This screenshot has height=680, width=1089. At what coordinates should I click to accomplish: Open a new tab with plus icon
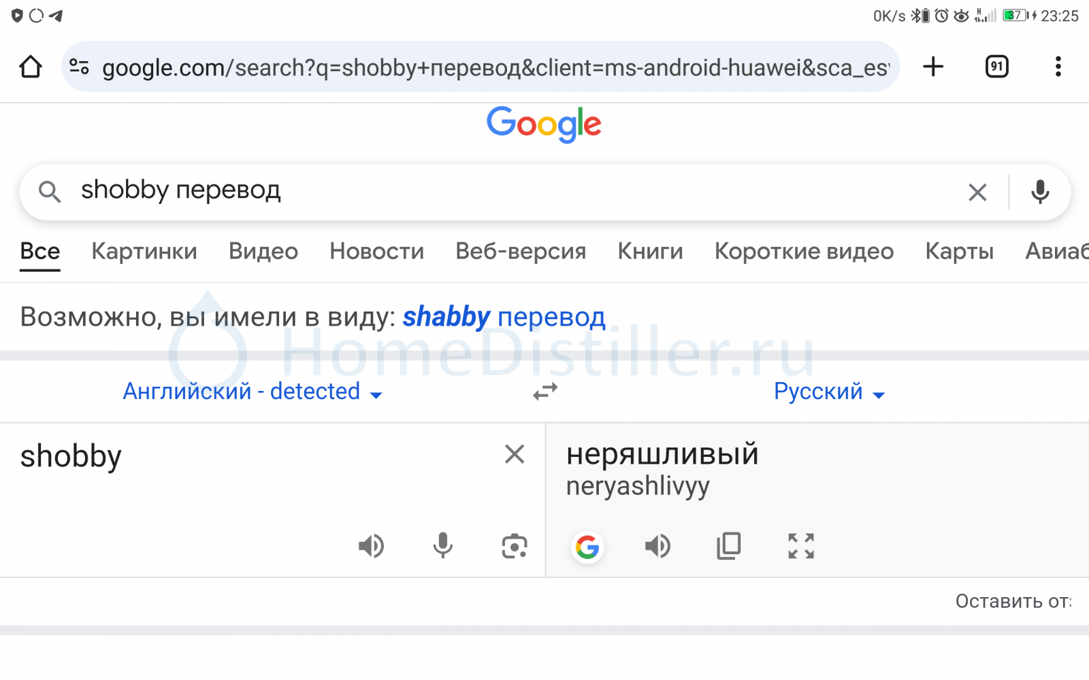[933, 67]
